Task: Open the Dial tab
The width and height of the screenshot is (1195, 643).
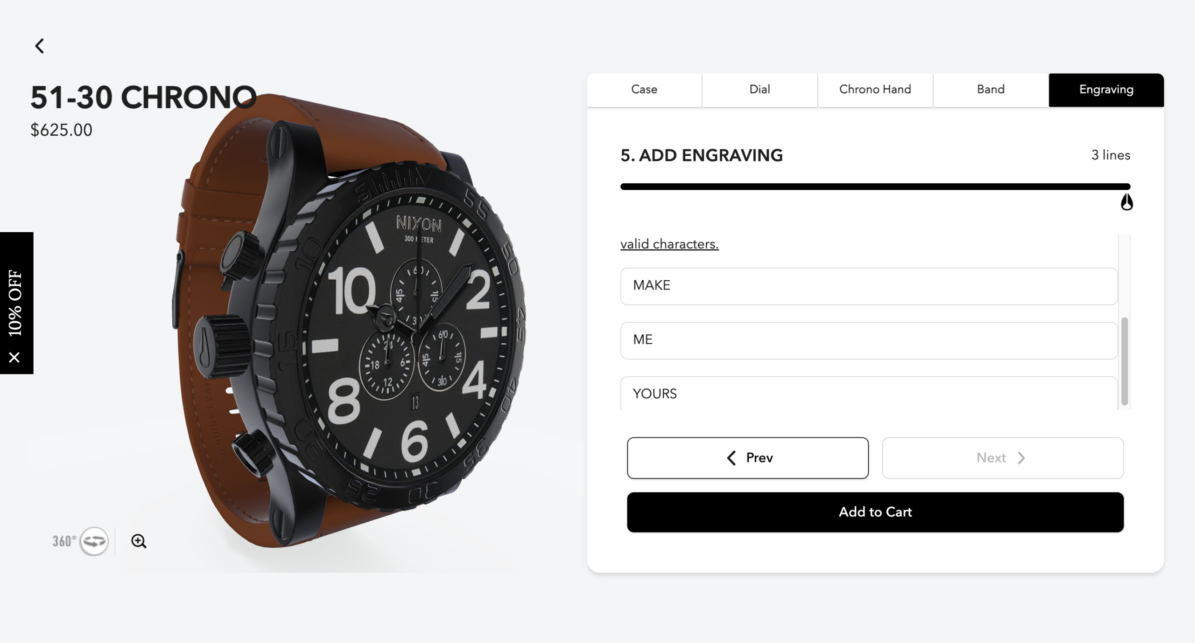Action: 759,90
